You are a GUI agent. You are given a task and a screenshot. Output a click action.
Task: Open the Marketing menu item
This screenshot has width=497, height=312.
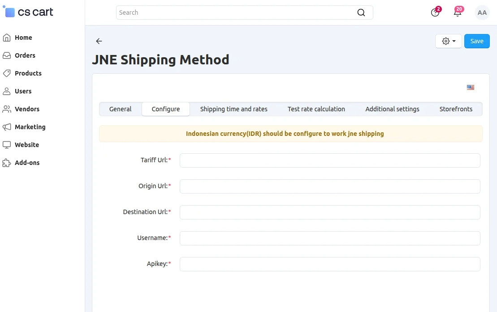point(30,127)
